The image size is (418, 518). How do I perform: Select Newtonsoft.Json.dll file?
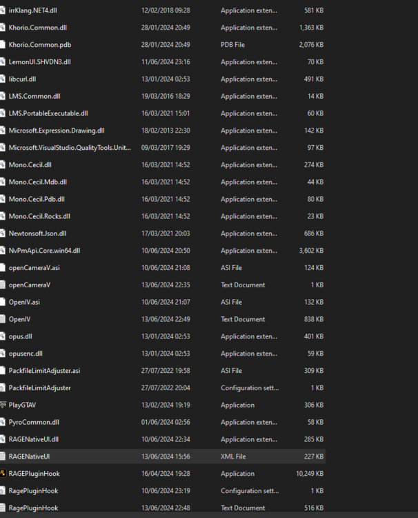tap(37, 233)
